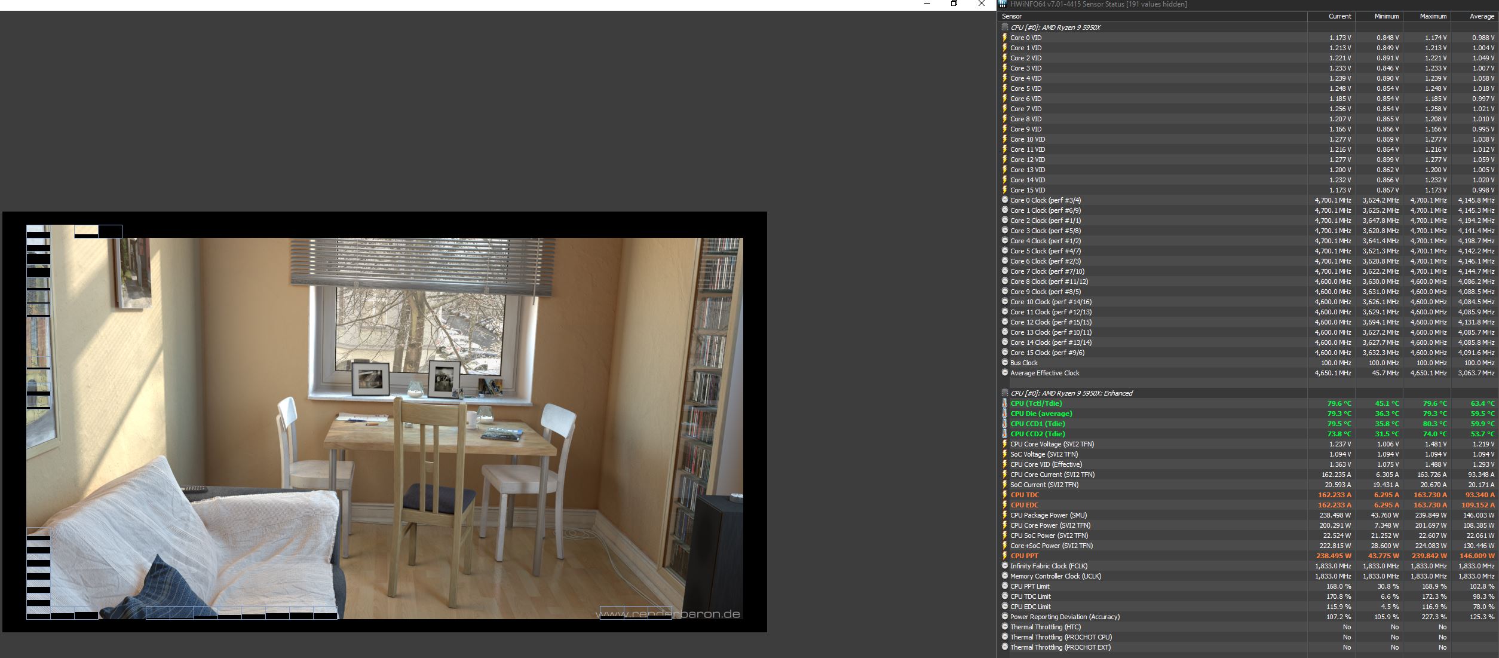Click the lightning icon beside CPU EDC
This screenshot has width=1499, height=658.
[1004, 505]
